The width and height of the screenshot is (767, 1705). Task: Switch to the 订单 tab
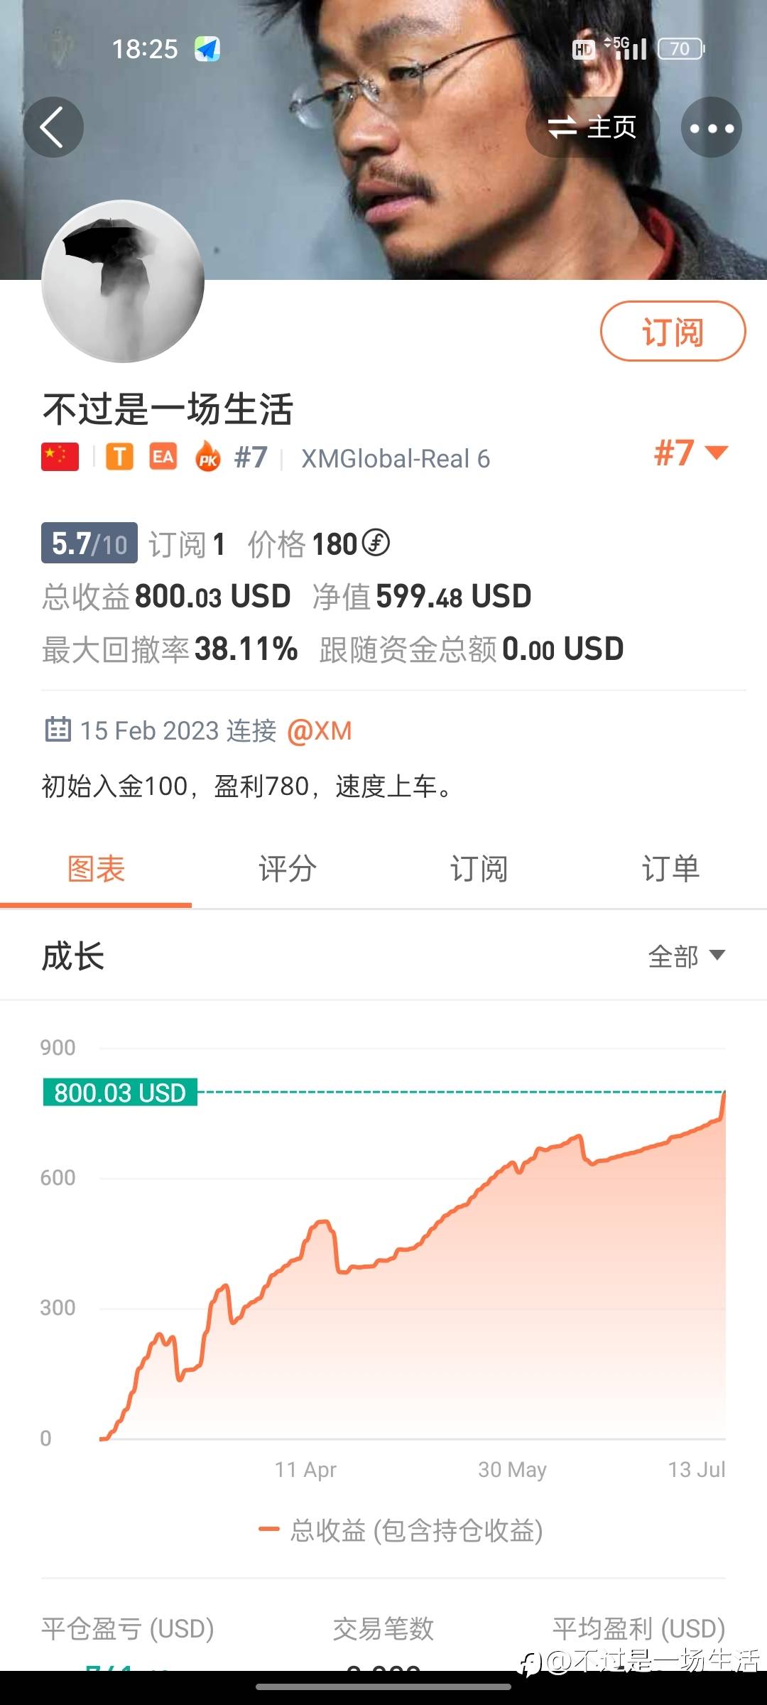(670, 869)
